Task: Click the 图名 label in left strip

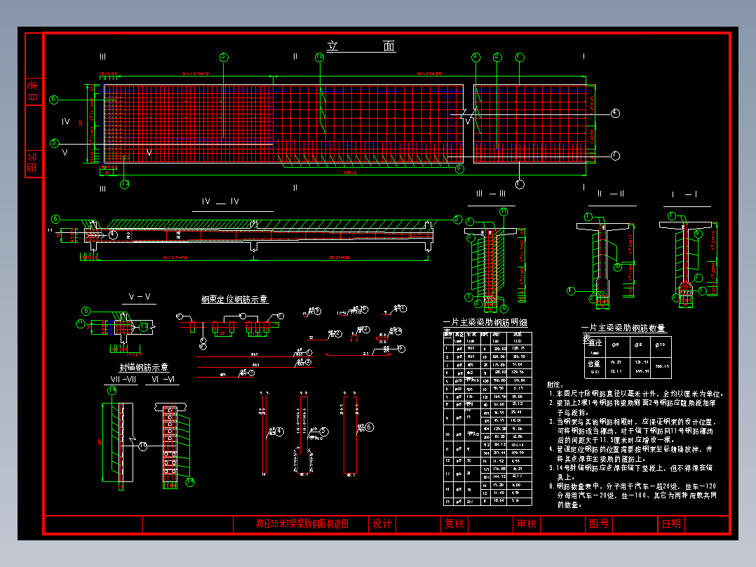Action: coord(33,162)
